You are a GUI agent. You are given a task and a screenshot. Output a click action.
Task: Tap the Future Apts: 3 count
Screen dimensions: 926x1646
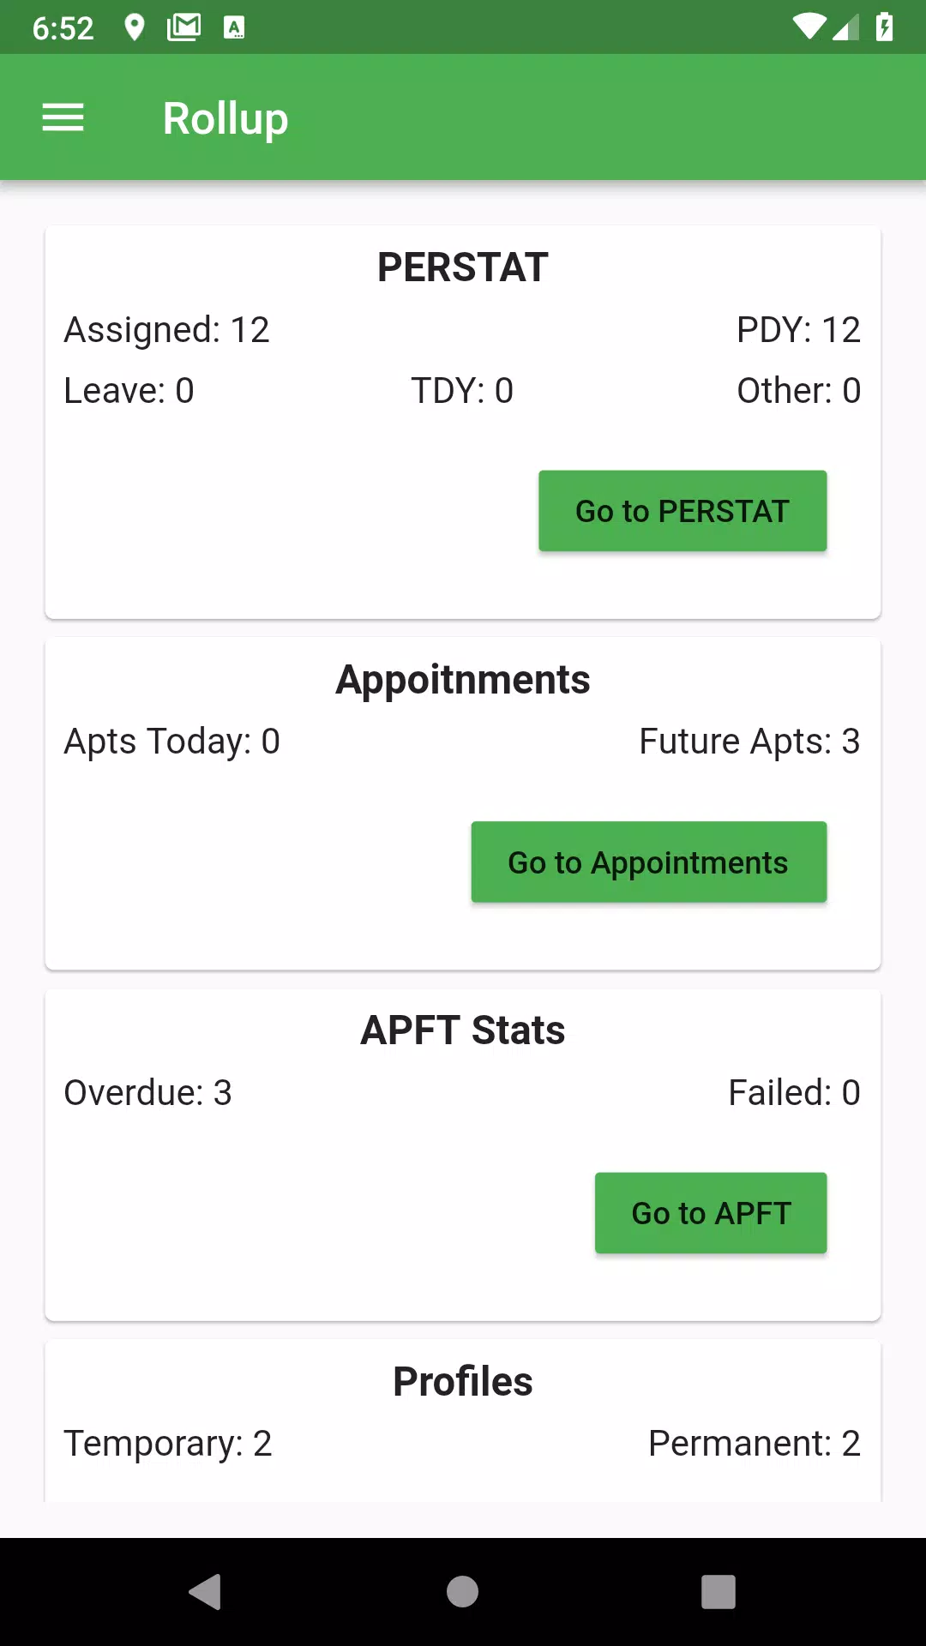749,742
